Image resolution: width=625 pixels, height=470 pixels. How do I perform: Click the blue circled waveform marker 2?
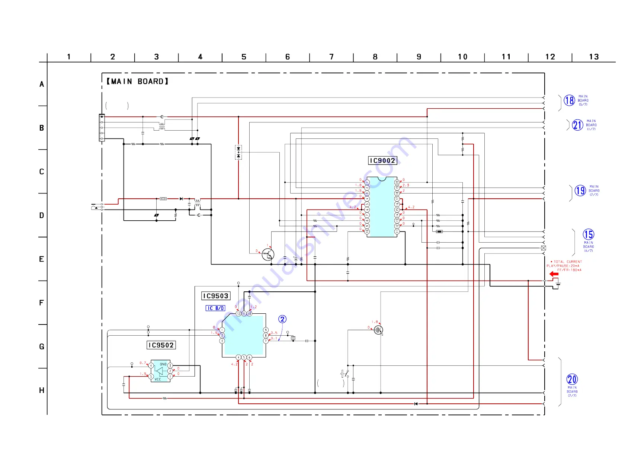(282, 319)
